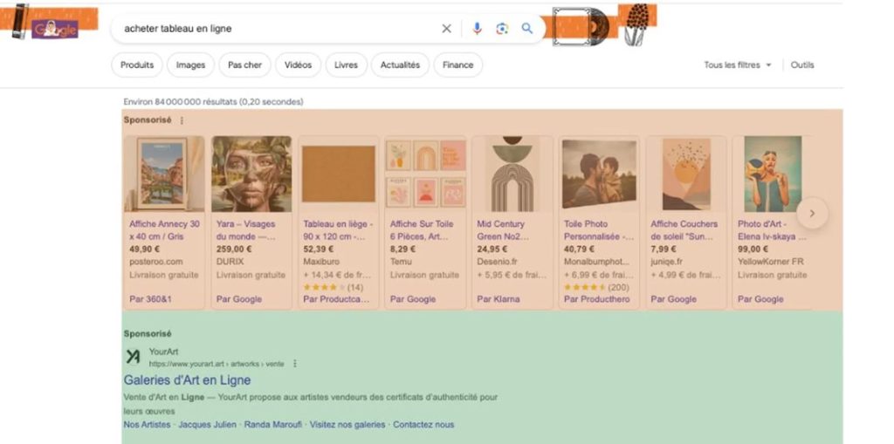
Task: Open the Contactez nous sitelink
Action: 423,425
